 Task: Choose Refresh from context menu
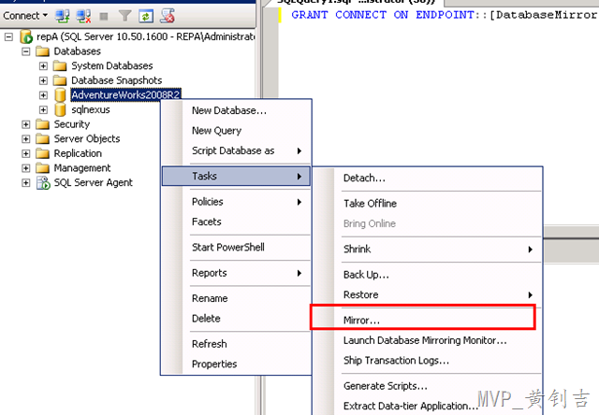coord(236,344)
